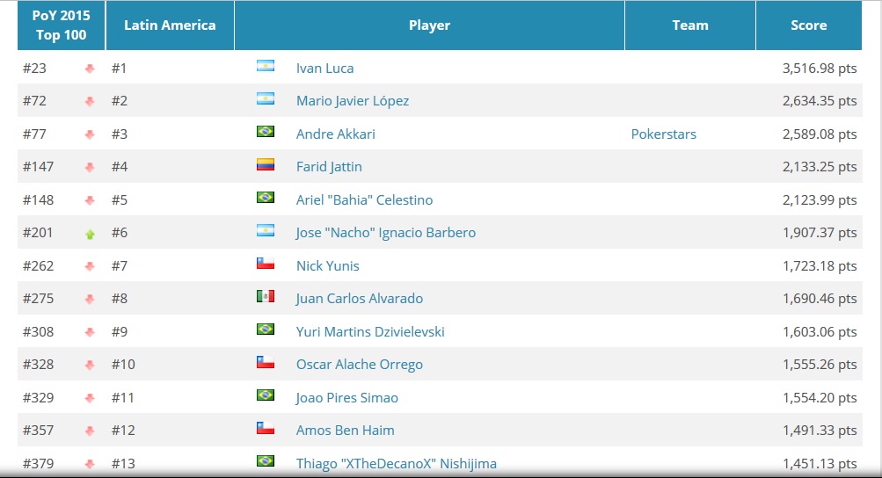This screenshot has width=882, height=478.
Task: Click the PoY 2015 Top 100 header
Action: 61,25
